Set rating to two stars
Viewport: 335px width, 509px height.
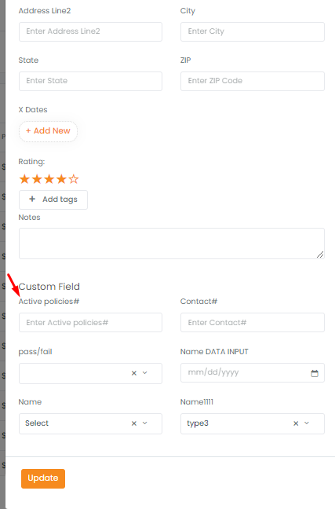[x=37, y=179]
